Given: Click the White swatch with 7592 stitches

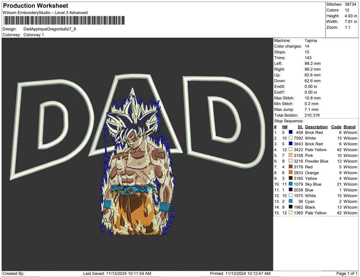Looking at the screenshot, I should [x=291, y=138].
